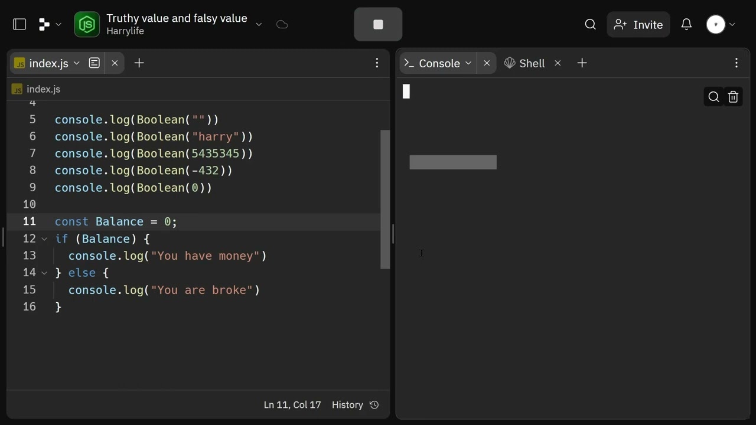Click the js file icon in breadcrumb
The image size is (756, 425).
click(17, 89)
